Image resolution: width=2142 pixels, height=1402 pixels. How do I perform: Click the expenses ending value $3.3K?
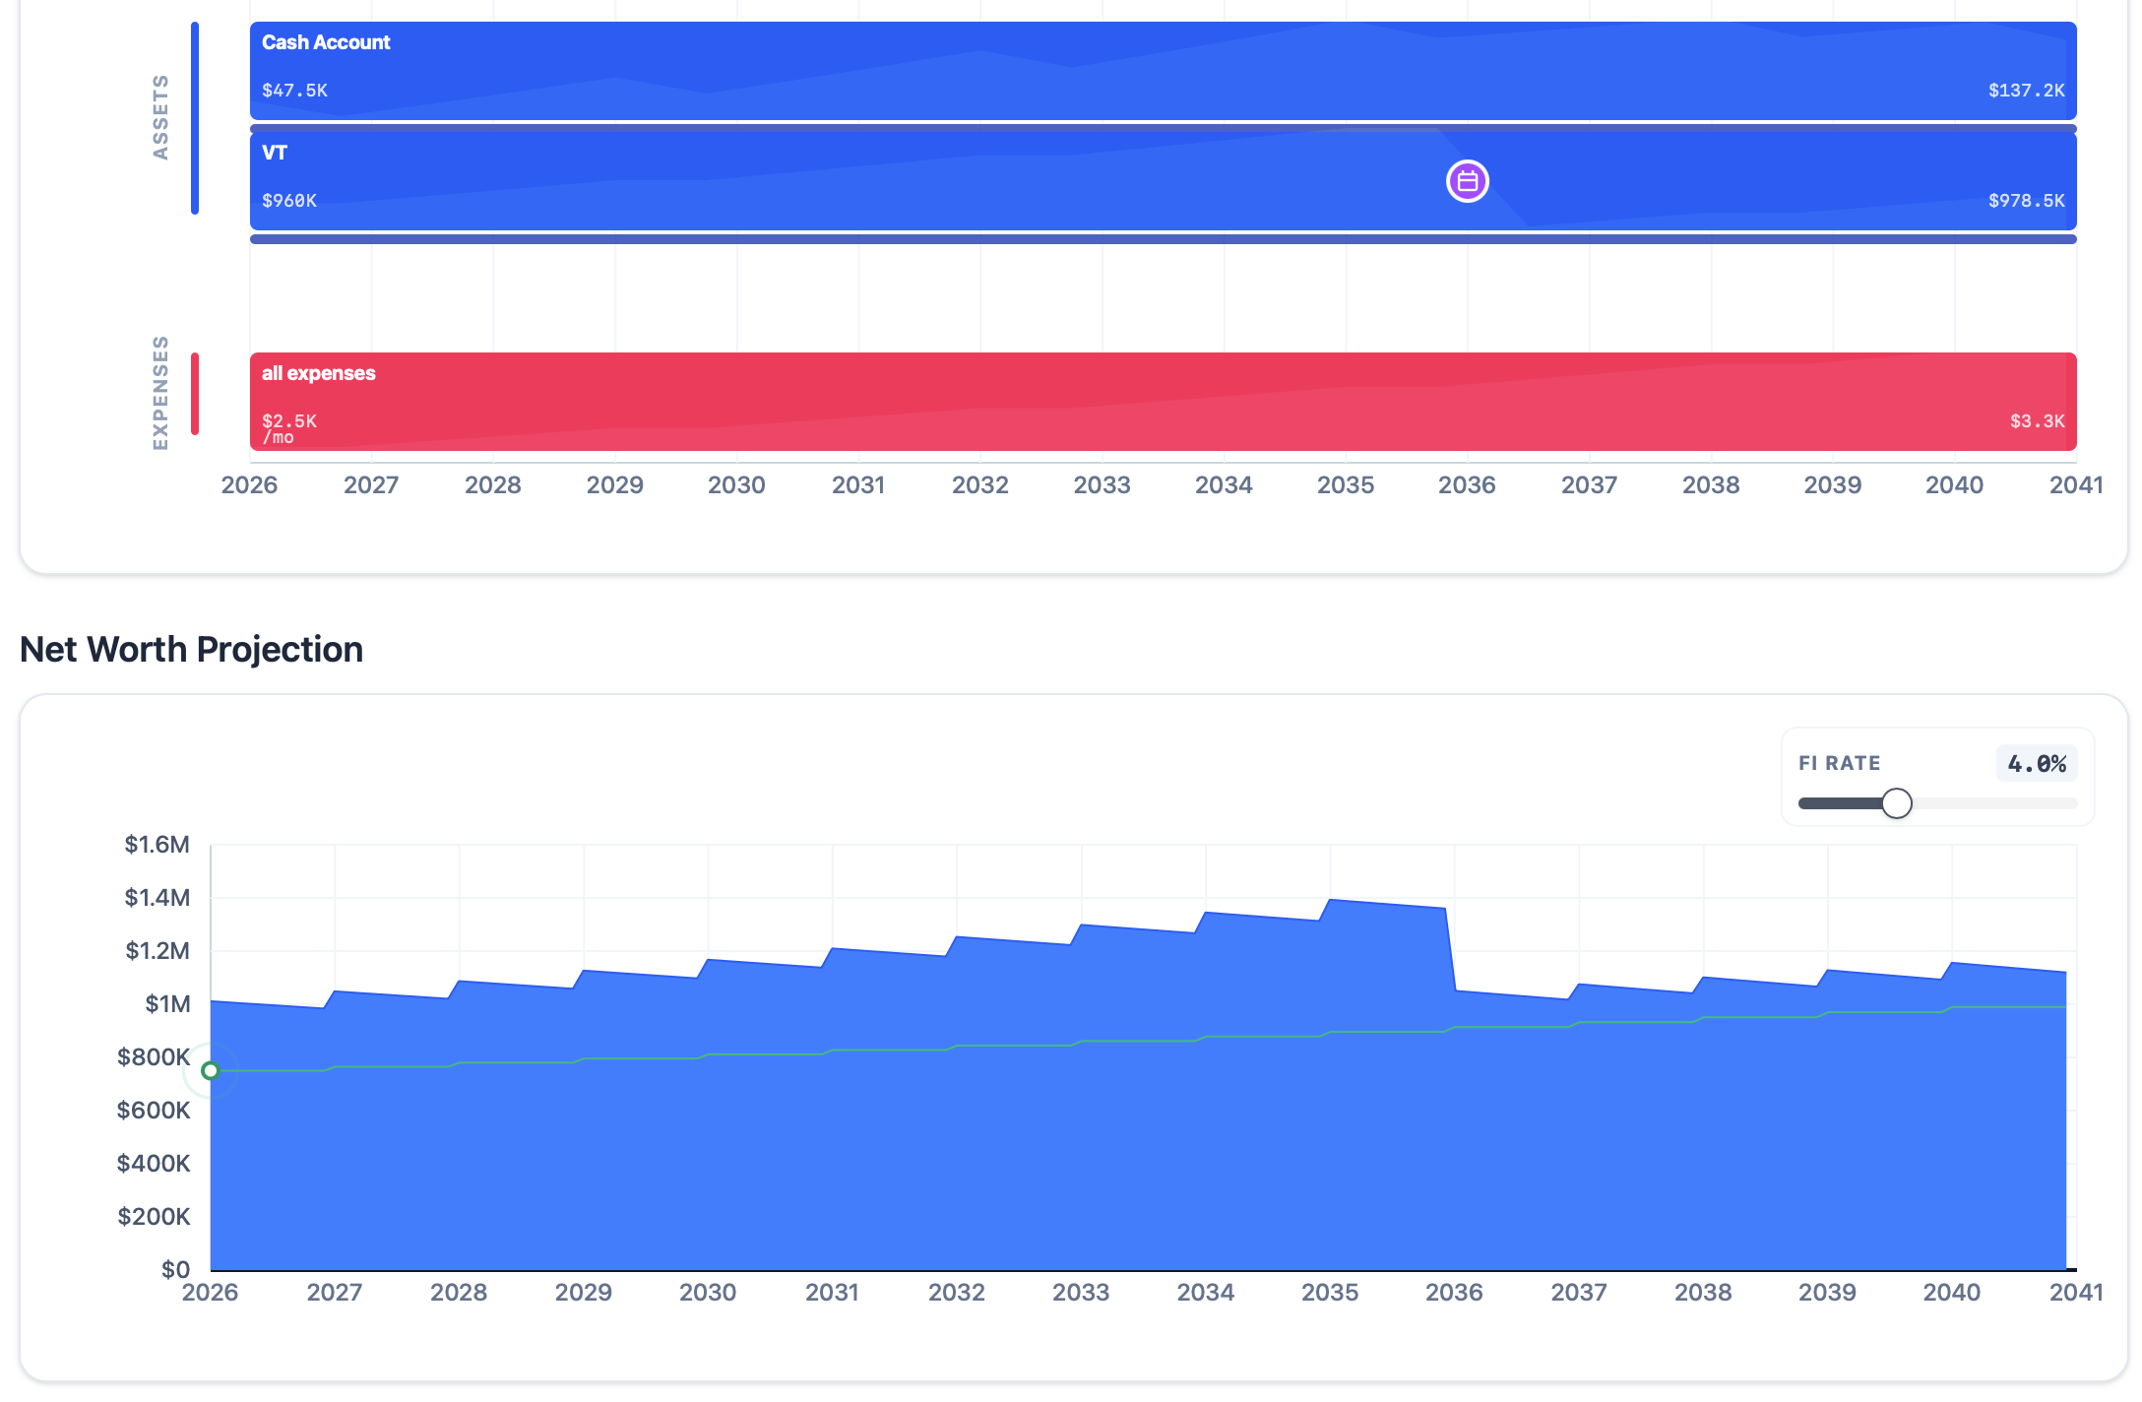pyautogui.click(x=2037, y=421)
